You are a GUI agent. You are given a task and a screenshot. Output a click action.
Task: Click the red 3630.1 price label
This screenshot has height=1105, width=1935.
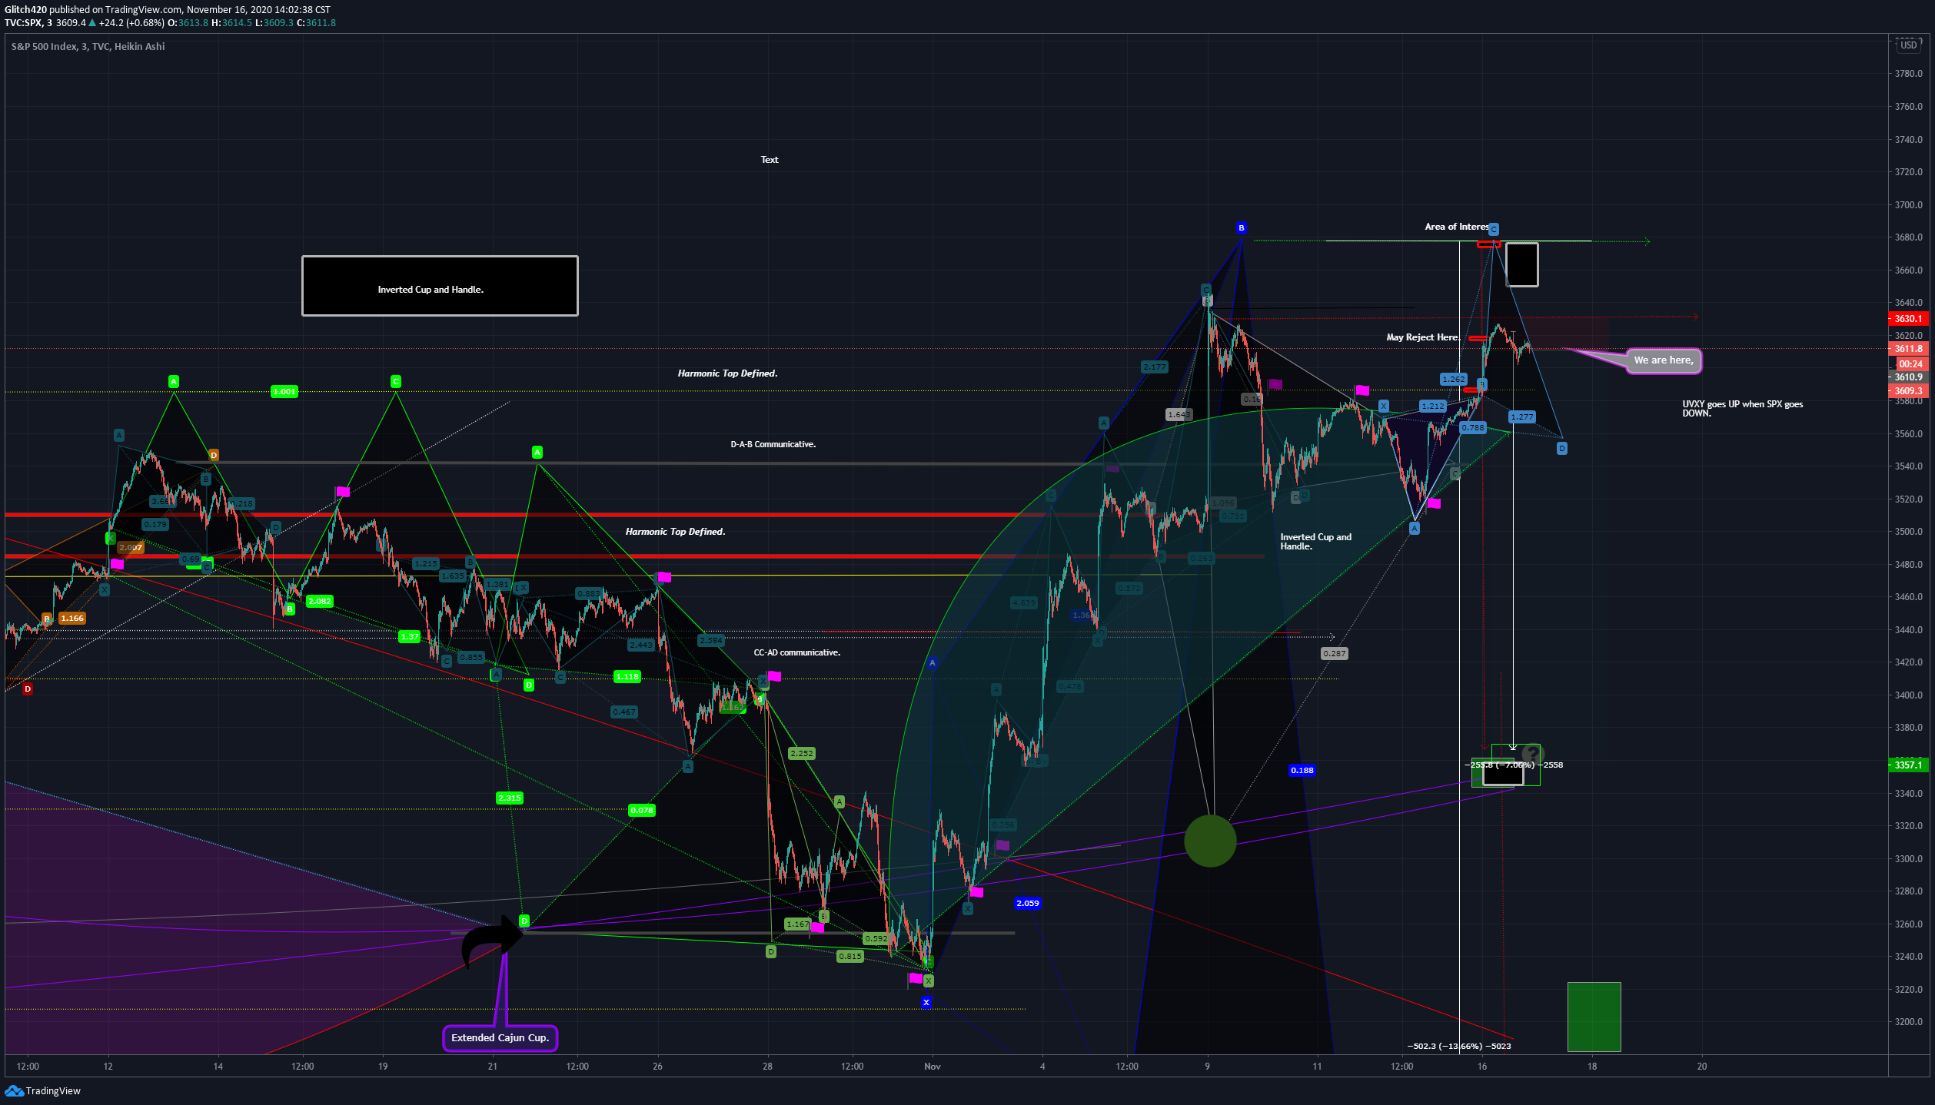tap(1908, 319)
